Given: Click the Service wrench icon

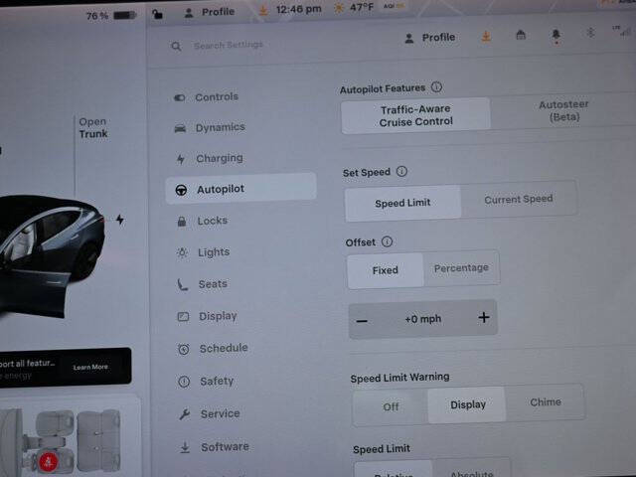Looking at the screenshot, I should click(x=185, y=414).
